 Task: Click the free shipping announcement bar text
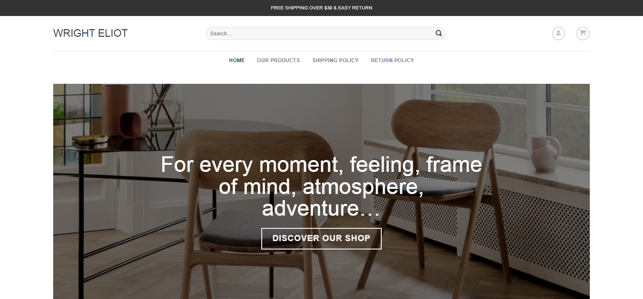click(x=321, y=8)
